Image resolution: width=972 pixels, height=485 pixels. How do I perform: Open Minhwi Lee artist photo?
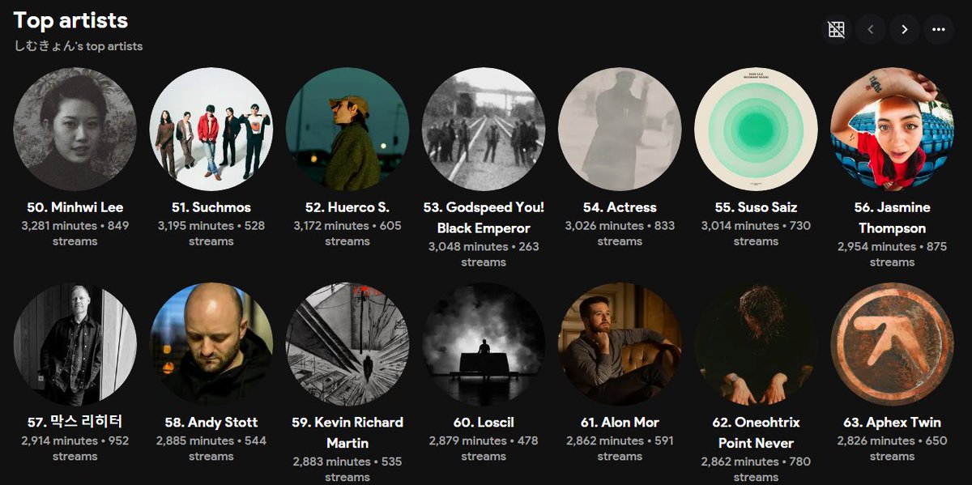[x=75, y=129]
